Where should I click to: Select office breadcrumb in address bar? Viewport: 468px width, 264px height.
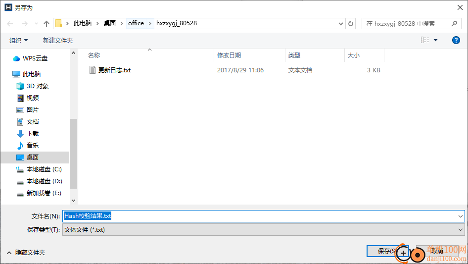point(136,23)
